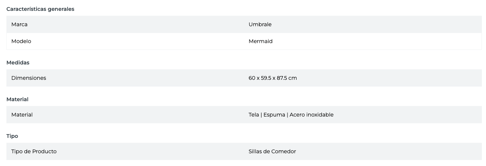Click the bold Material section heading
Screen dimensions: 486x166
pyautogui.click(x=17, y=99)
